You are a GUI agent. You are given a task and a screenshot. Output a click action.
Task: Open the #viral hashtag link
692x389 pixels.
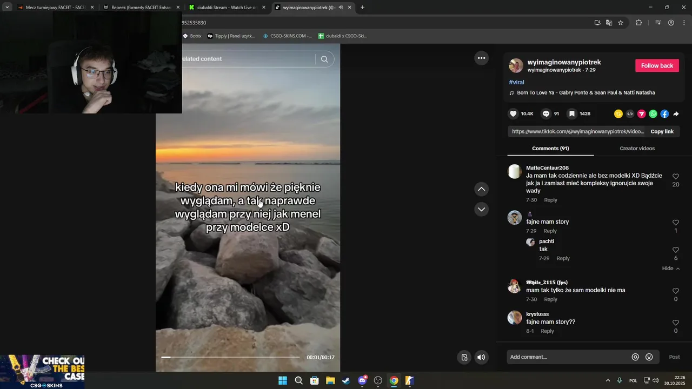point(516,82)
